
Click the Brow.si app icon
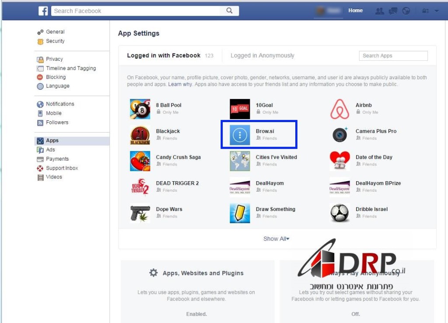coord(240,135)
